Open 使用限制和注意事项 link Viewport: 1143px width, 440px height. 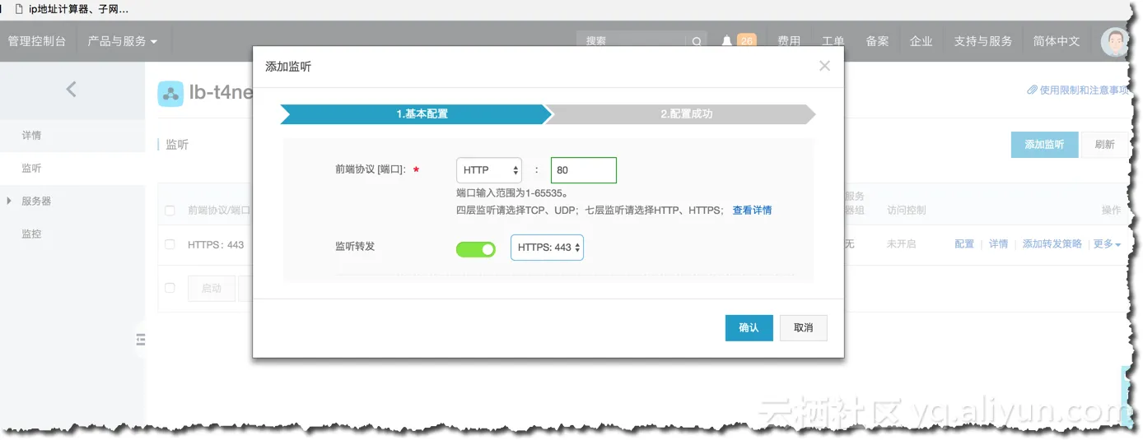point(1078,90)
